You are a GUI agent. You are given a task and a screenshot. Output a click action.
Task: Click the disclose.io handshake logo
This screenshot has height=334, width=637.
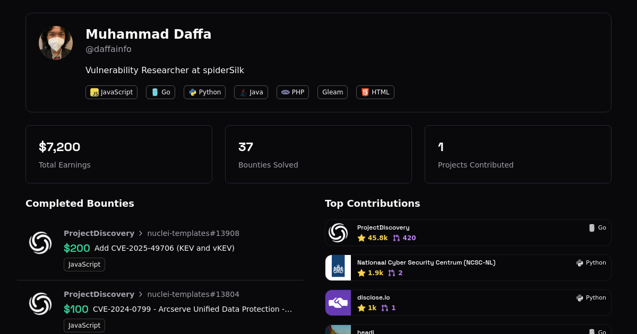tap(338, 303)
